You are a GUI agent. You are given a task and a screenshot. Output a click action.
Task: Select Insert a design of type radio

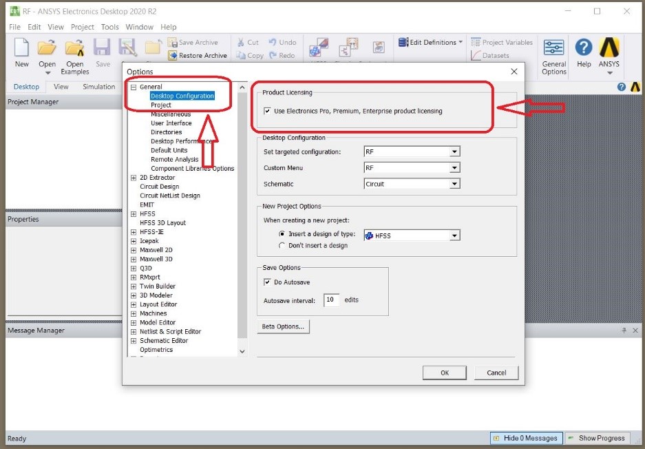click(x=282, y=233)
